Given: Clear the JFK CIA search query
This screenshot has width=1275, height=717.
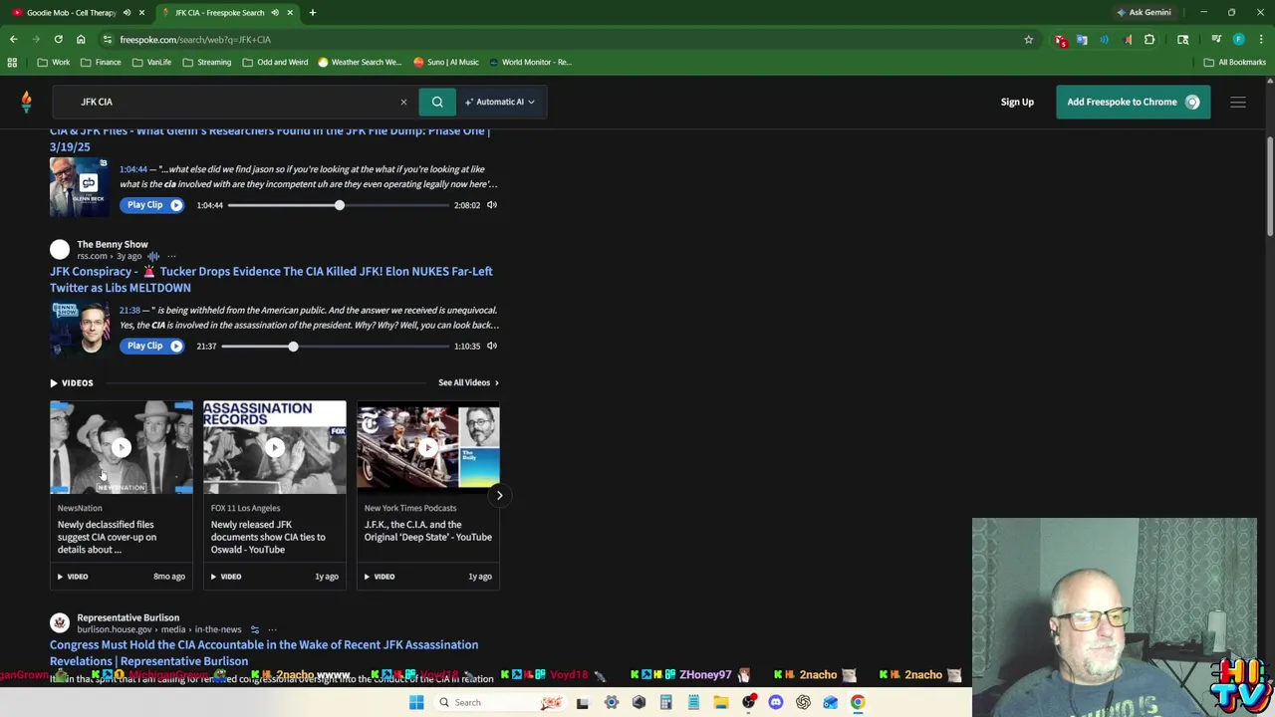Looking at the screenshot, I should (403, 102).
